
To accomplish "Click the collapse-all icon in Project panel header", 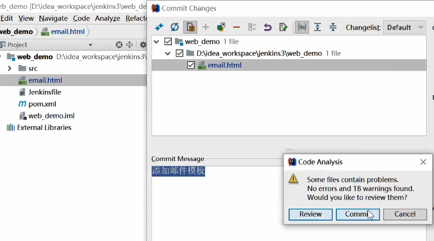I will tap(130, 45).
